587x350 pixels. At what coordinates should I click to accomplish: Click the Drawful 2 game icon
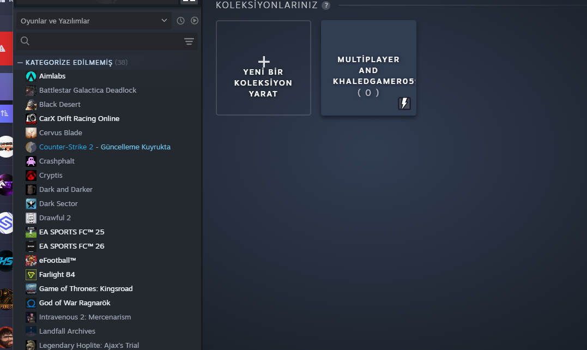pos(31,218)
